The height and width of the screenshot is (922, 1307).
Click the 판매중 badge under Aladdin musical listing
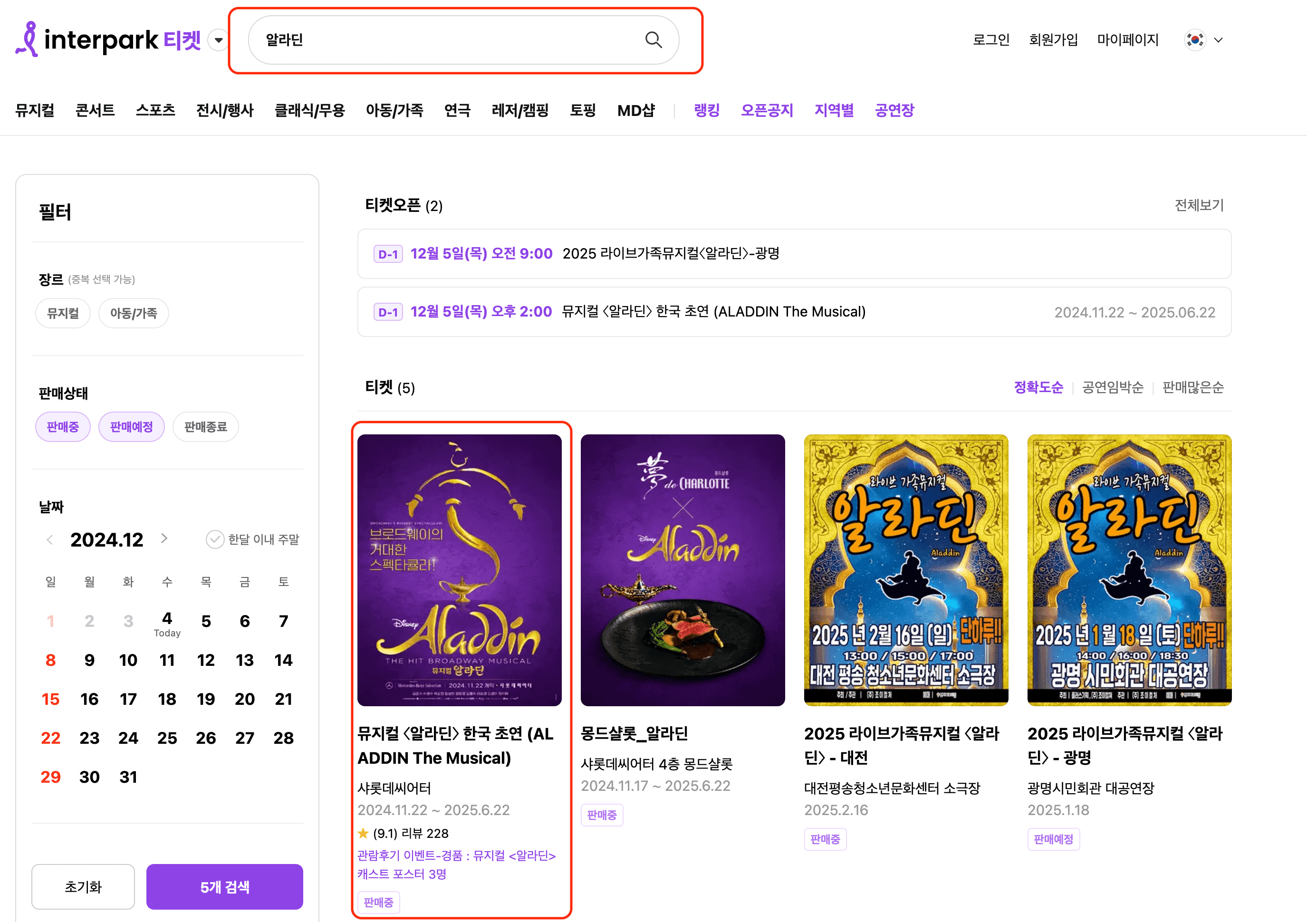(378, 902)
